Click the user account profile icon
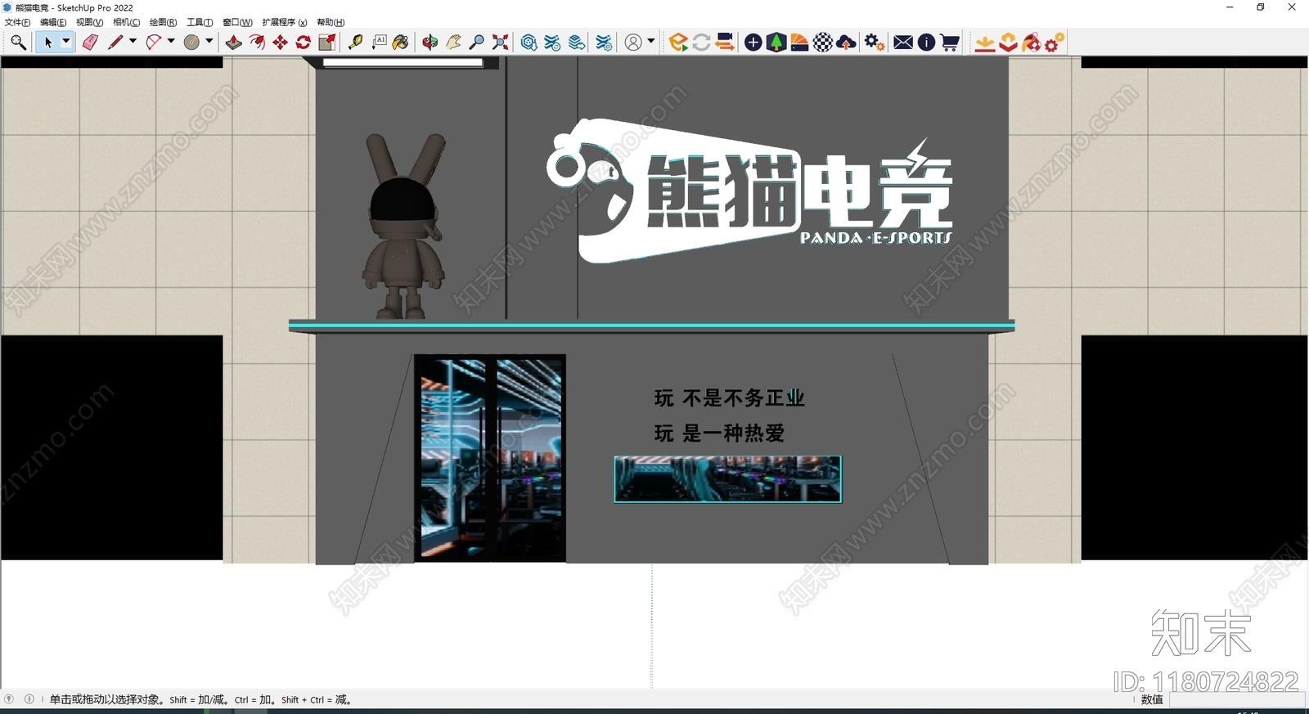Viewport: 1309px width, 714px height. (x=633, y=42)
